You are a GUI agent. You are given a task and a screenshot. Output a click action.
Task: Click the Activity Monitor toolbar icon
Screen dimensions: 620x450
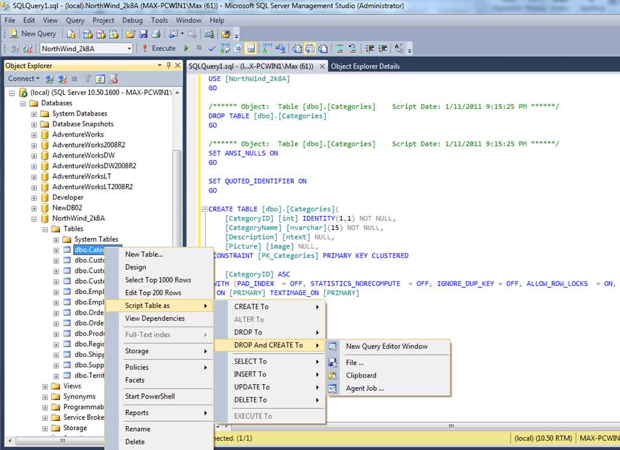click(209, 34)
